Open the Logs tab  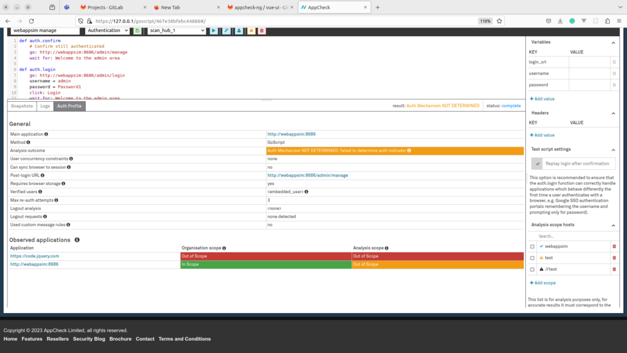pos(45,106)
